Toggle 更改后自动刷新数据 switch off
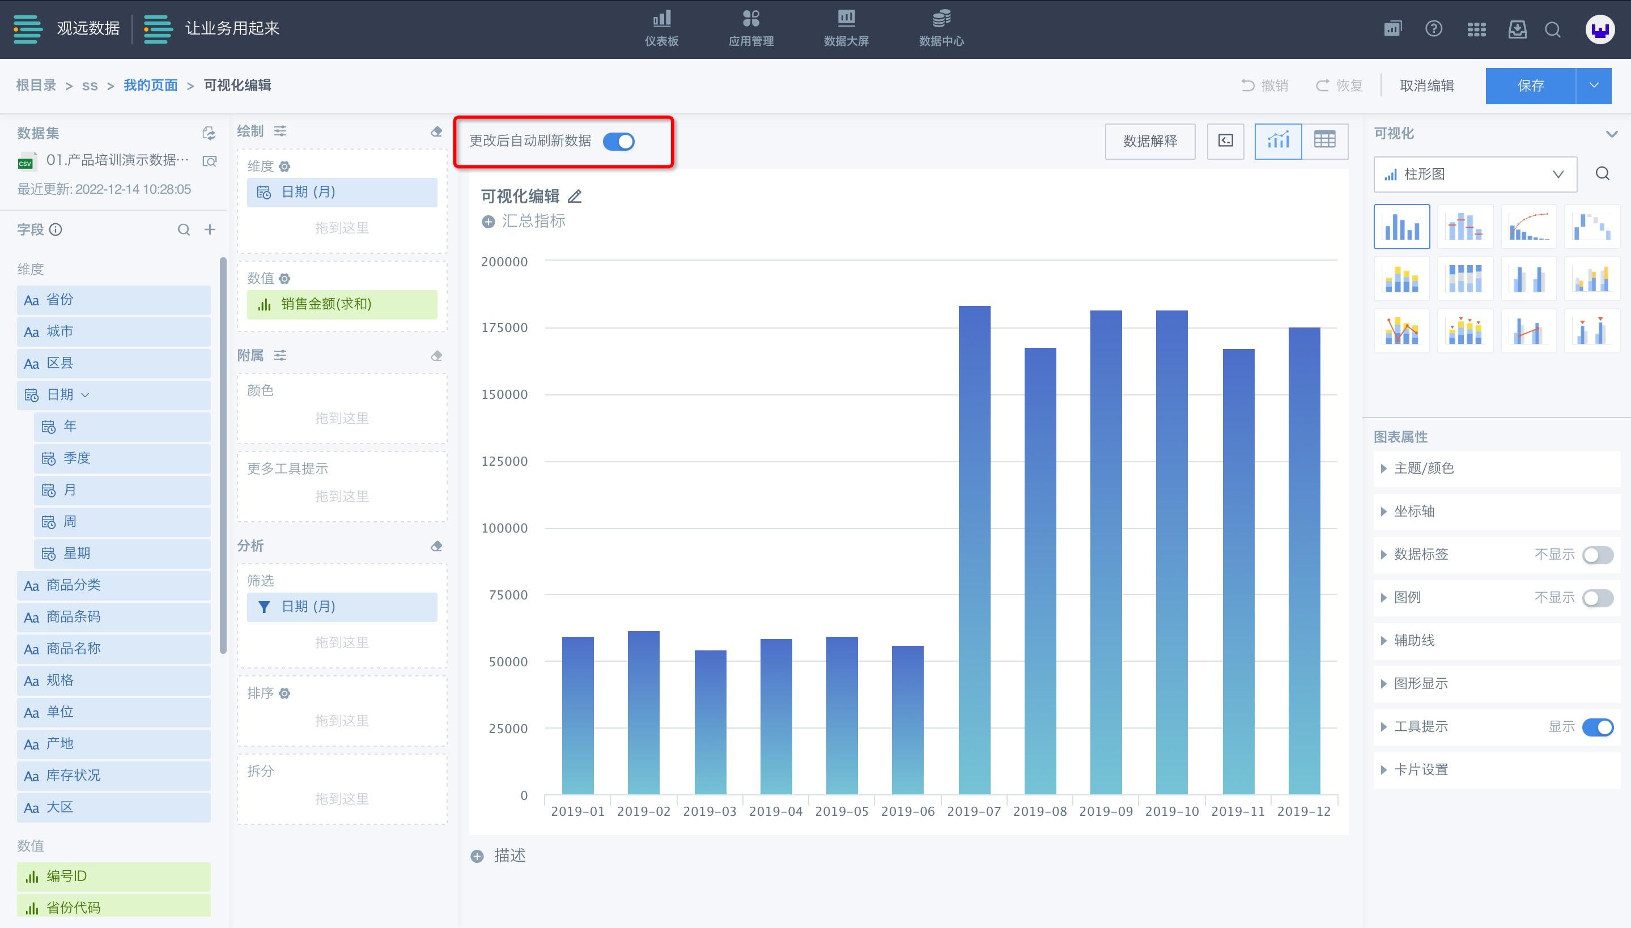 pyautogui.click(x=619, y=142)
